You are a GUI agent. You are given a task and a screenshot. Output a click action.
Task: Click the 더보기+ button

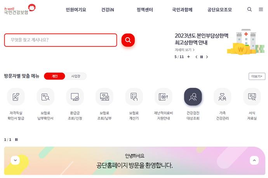pos(257,76)
